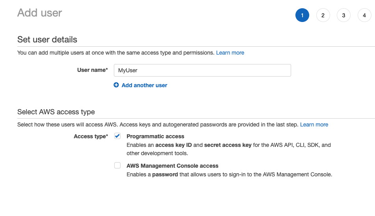Select the step 3 circle indicator

click(343, 15)
